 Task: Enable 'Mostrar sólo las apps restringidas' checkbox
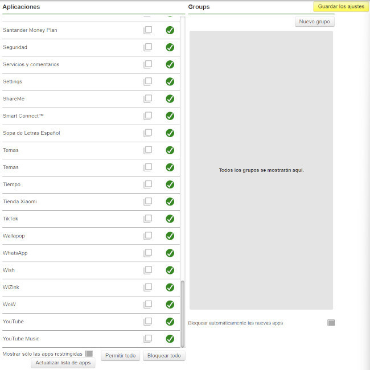click(x=89, y=353)
